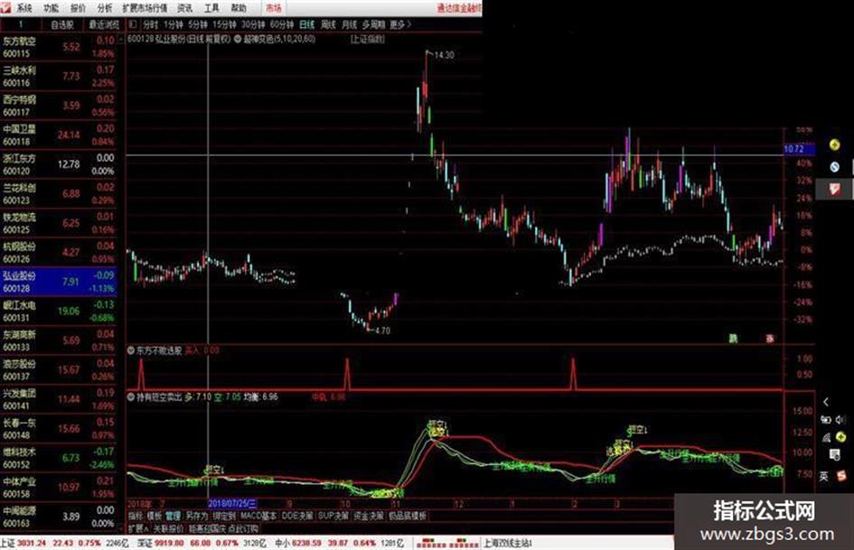Show hidden tray icons chevron
The width and height of the screenshot is (854, 550).
click(826, 402)
